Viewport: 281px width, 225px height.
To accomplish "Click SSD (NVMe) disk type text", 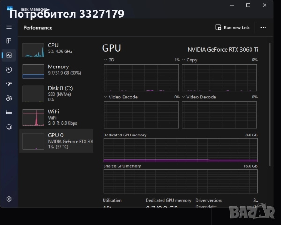I will click(x=59, y=94).
